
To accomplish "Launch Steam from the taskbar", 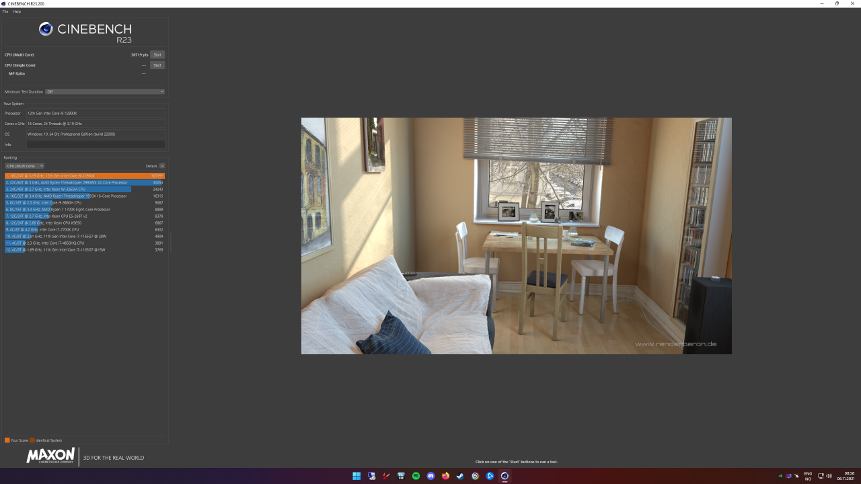I will pos(460,476).
